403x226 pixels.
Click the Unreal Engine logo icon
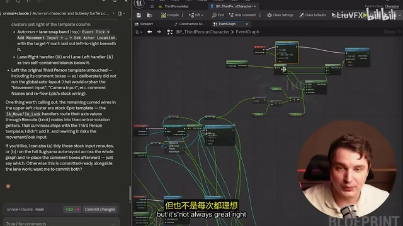click(x=139, y=3)
